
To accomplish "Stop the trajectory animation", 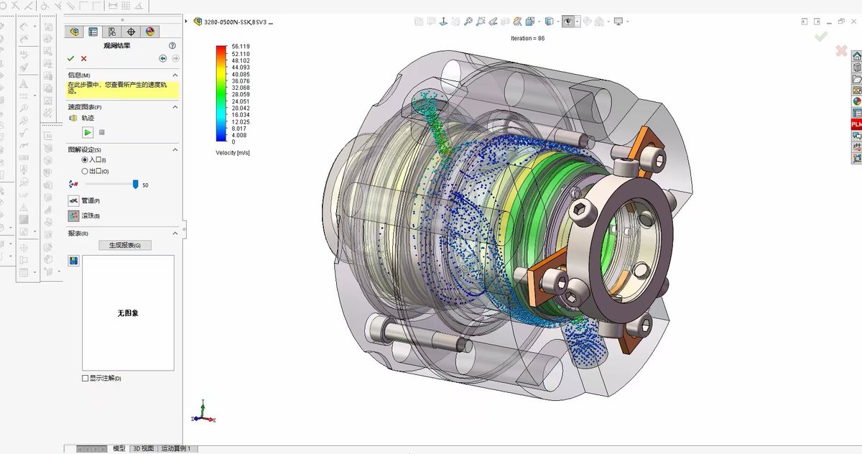I will [x=101, y=132].
